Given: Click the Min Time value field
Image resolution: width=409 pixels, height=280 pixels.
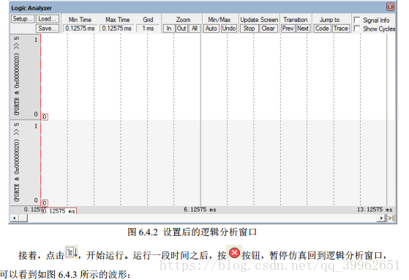Looking at the screenshot, I should click(x=80, y=28).
